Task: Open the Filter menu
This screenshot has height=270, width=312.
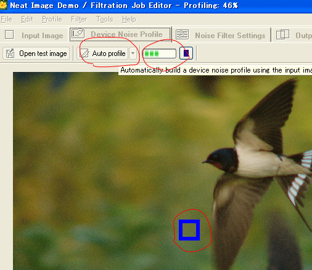Action: pyautogui.click(x=79, y=19)
